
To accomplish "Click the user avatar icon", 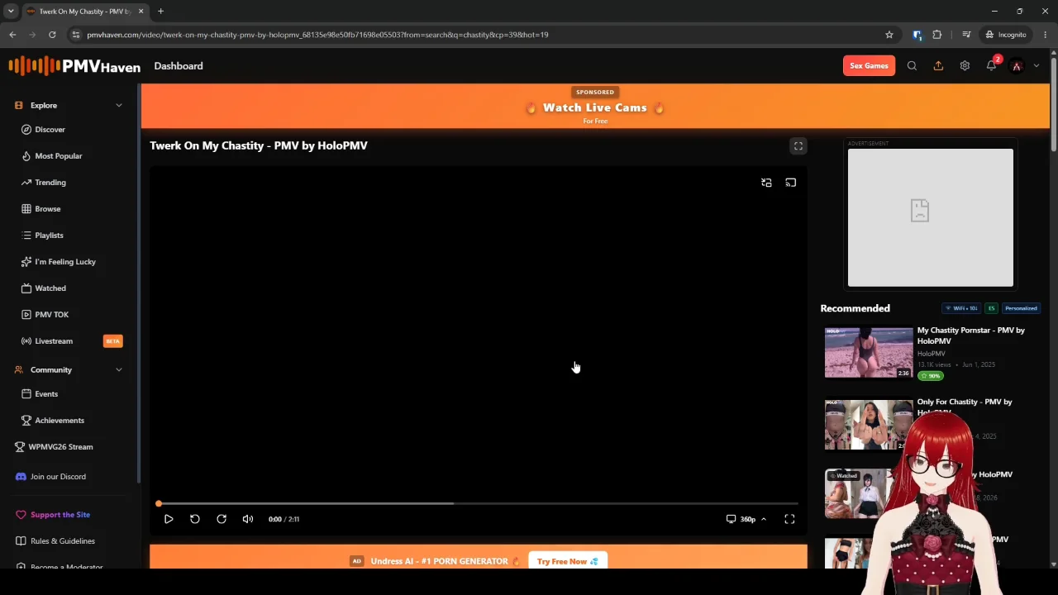I will coord(1017,66).
